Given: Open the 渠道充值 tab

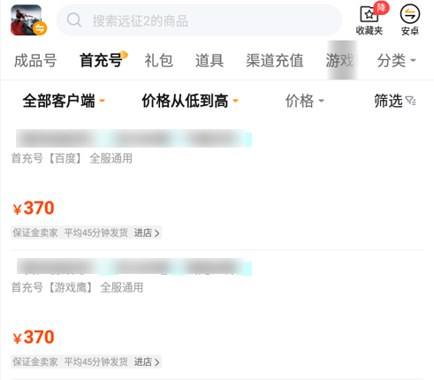Looking at the screenshot, I should click(275, 61).
